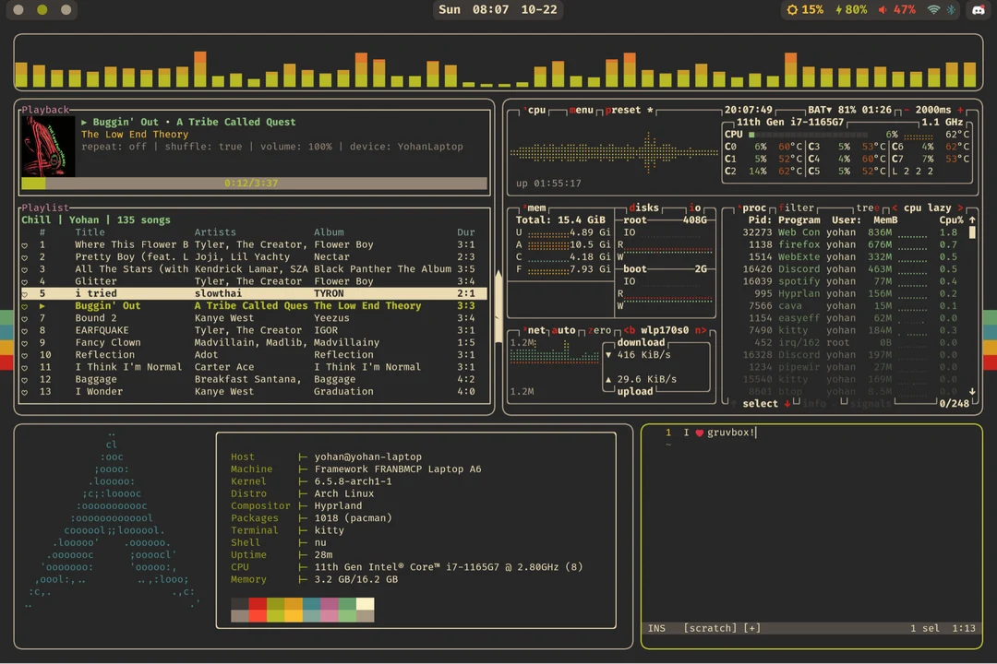The height and width of the screenshot is (664, 997).
Task: Open the btop menu
Action: [582, 110]
